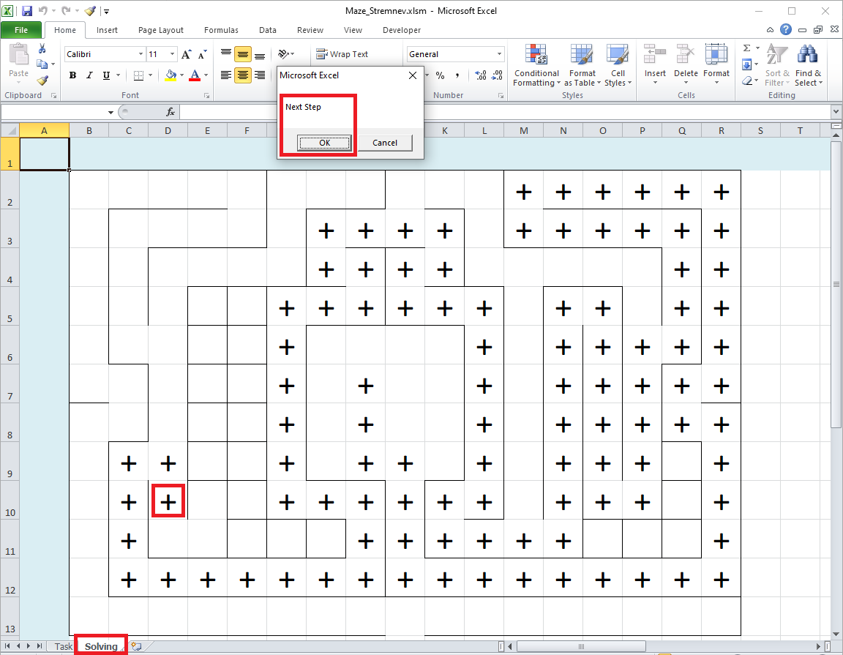Screen dimensions: 843x655
Task: Click the Save icon in quick access toolbar
Action: [27, 11]
